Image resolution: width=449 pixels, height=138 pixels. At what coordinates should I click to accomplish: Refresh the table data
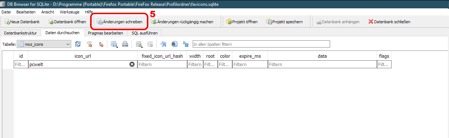78,44
